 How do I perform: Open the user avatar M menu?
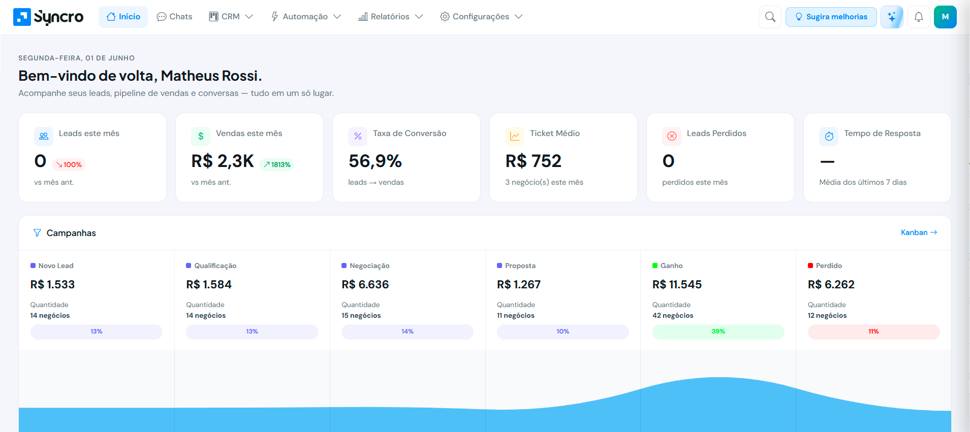945,17
